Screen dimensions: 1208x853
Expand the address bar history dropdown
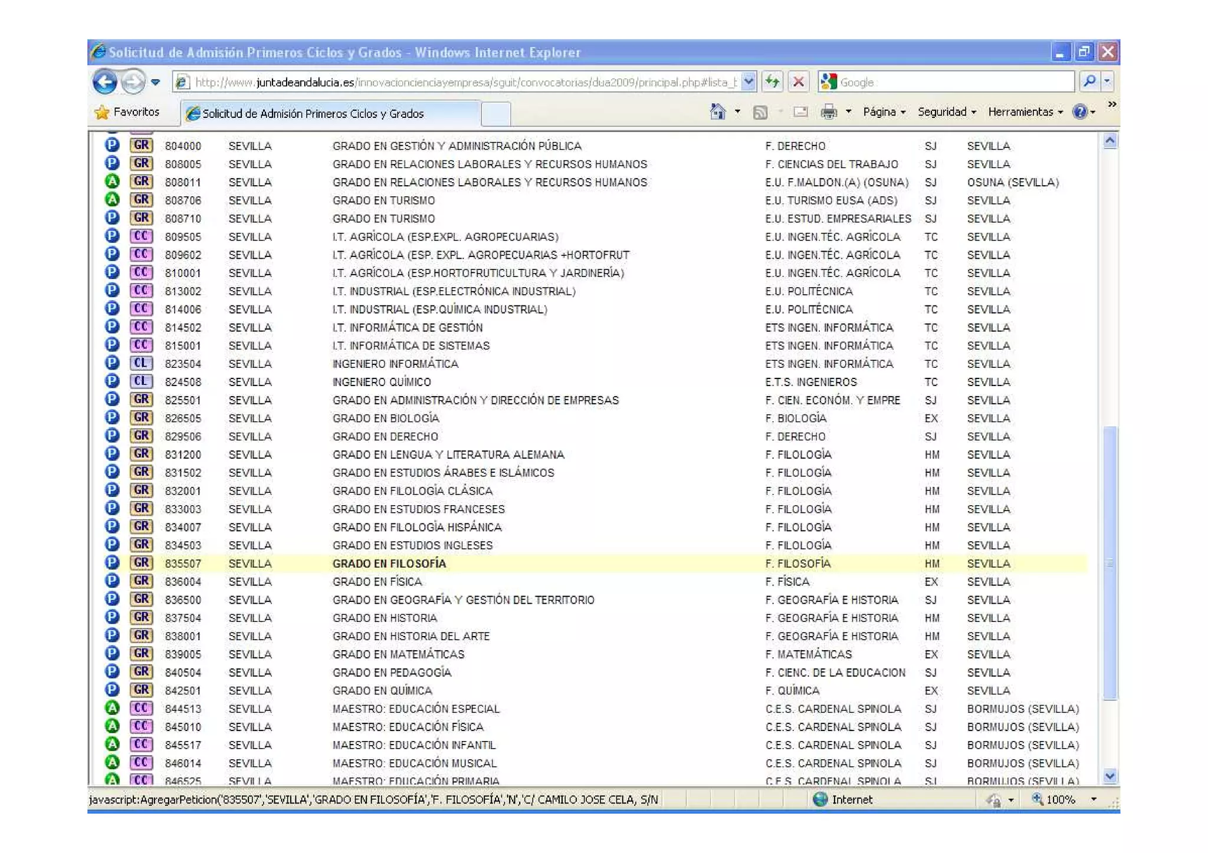748,82
